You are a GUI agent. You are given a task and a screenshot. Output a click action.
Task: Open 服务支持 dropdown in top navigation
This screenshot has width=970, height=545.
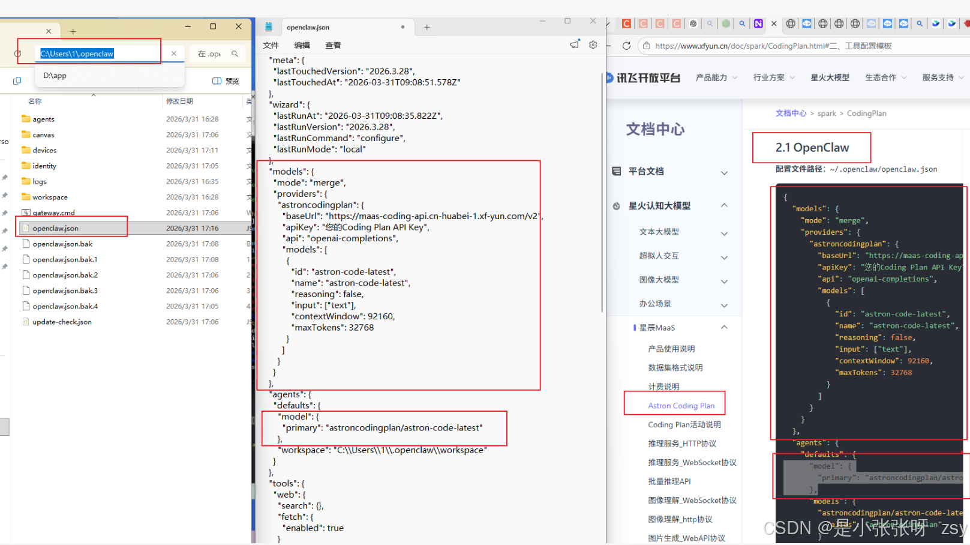pyautogui.click(x=943, y=77)
